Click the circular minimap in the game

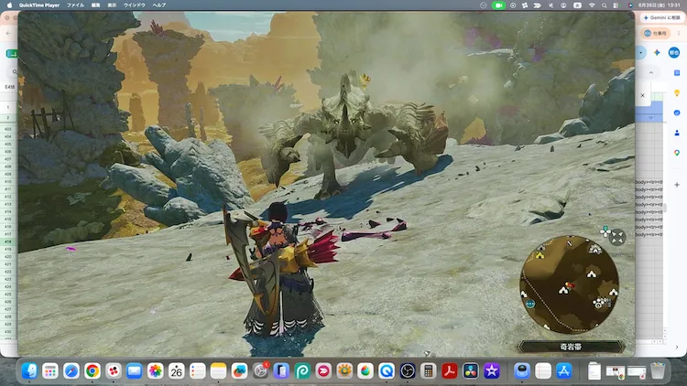[569, 284]
